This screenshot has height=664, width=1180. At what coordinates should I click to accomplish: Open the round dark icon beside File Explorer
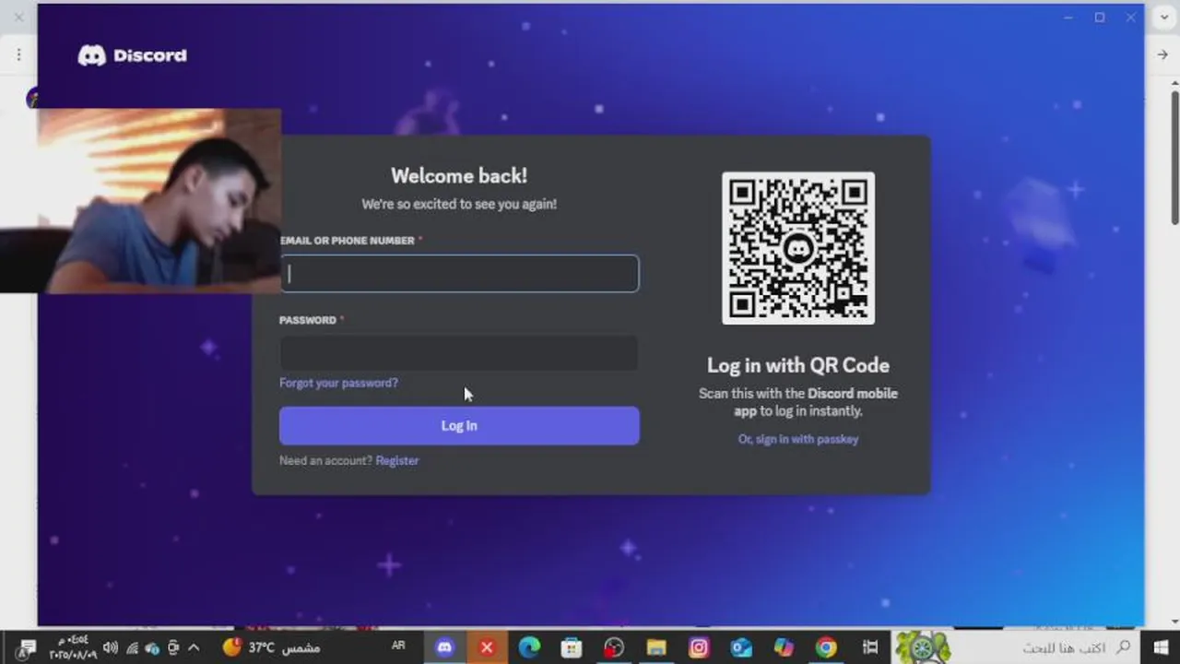tap(614, 647)
